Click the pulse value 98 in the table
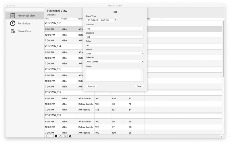This screenshot has height=144, width=230. (x=130, y=127)
